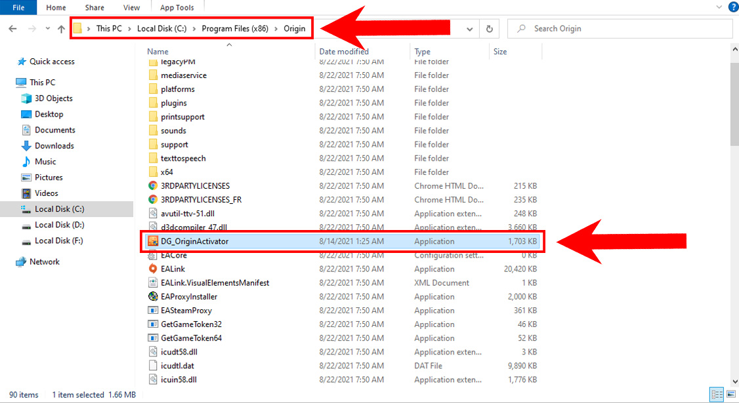Click Program Files (x86) breadcrumb

[x=235, y=29]
